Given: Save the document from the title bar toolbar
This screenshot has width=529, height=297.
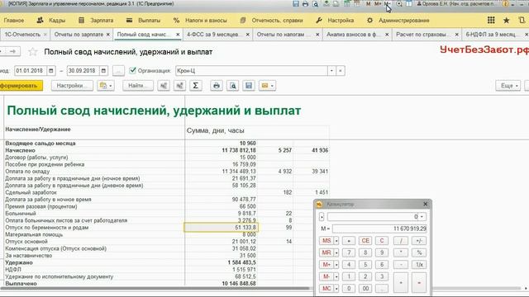Looking at the screenshot, I should pyautogui.click(x=296, y=3).
